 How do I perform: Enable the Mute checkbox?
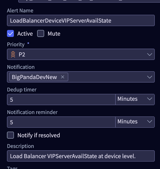pos(41,33)
